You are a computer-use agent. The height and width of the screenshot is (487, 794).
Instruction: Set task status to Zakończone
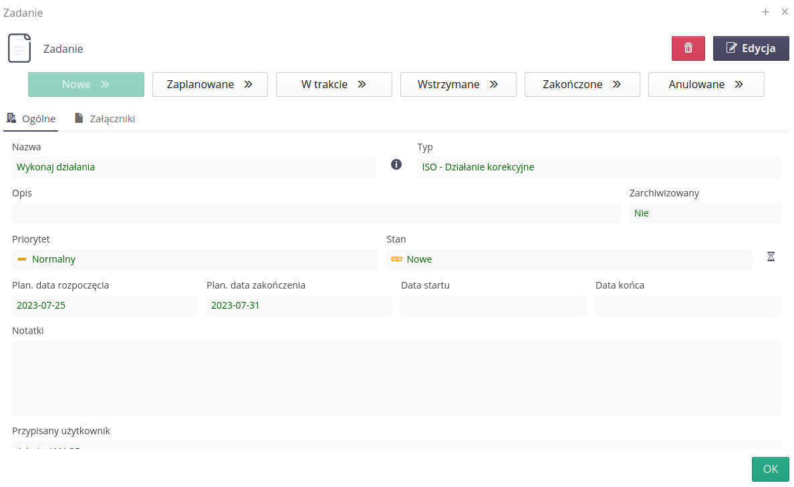tap(582, 84)
